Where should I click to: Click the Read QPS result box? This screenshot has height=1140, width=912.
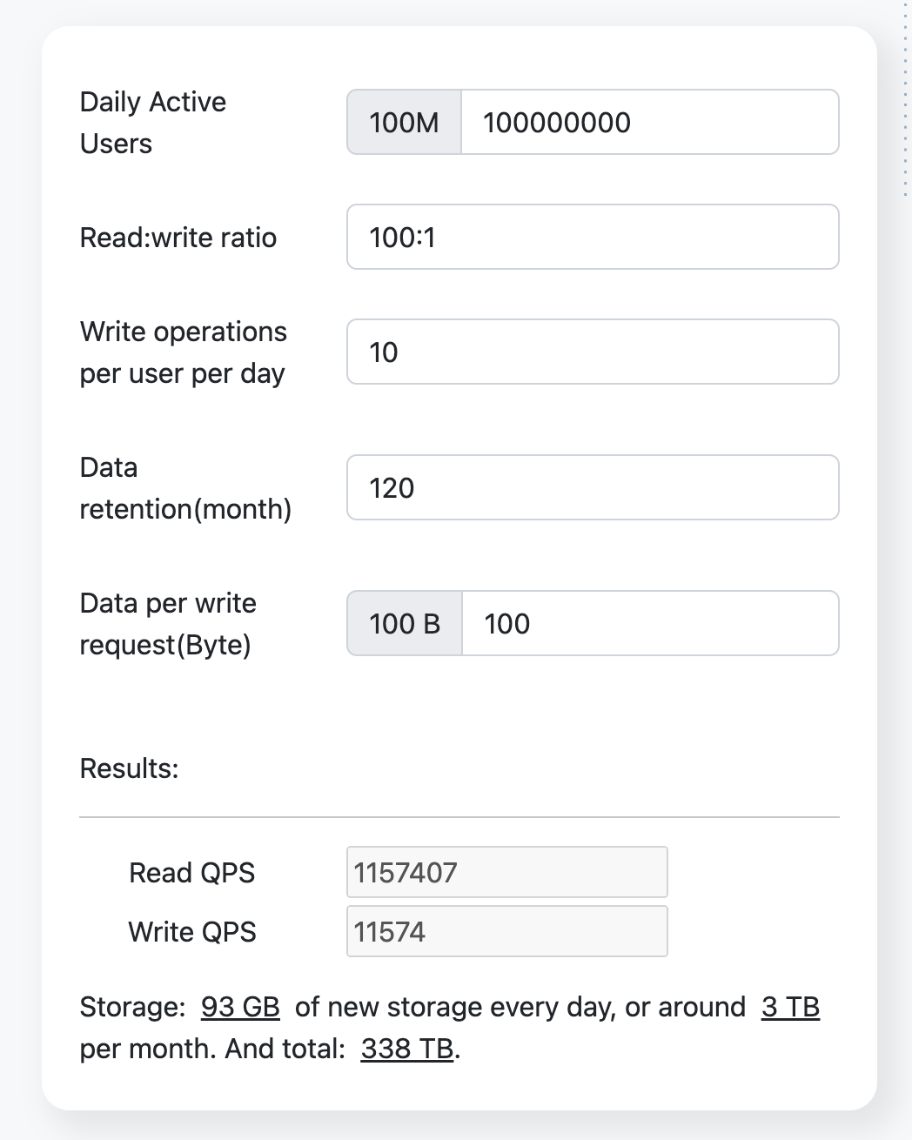coord(507,872)
